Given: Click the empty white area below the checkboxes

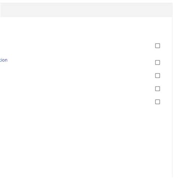Looking at the screenshot, I should pos(86,140).
